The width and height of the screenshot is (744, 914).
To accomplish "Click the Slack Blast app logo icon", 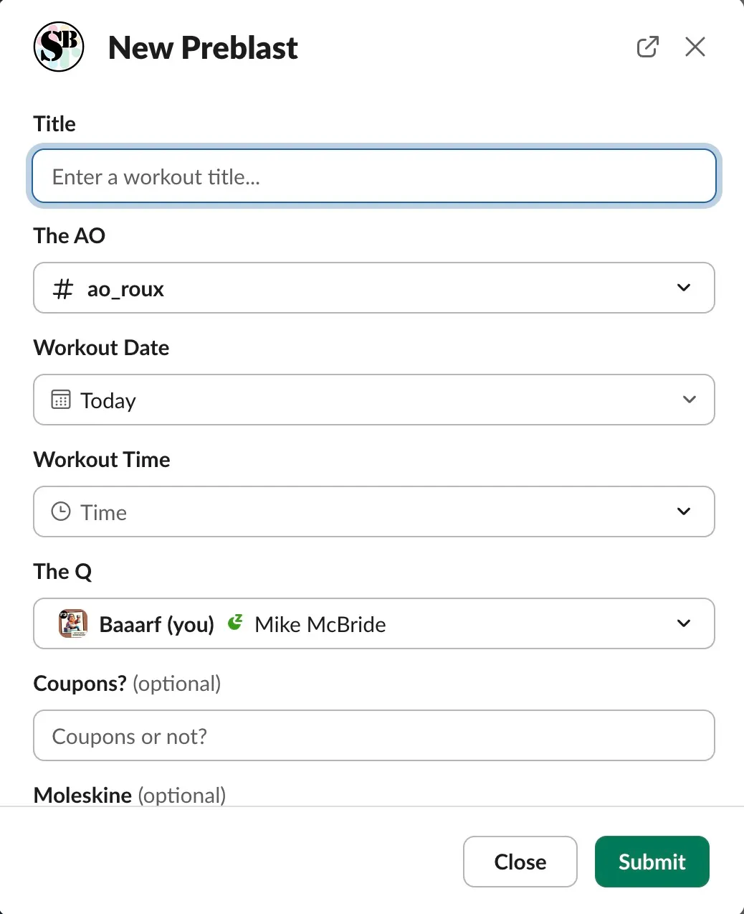I will pyautogui.click(x=58, y=46).
